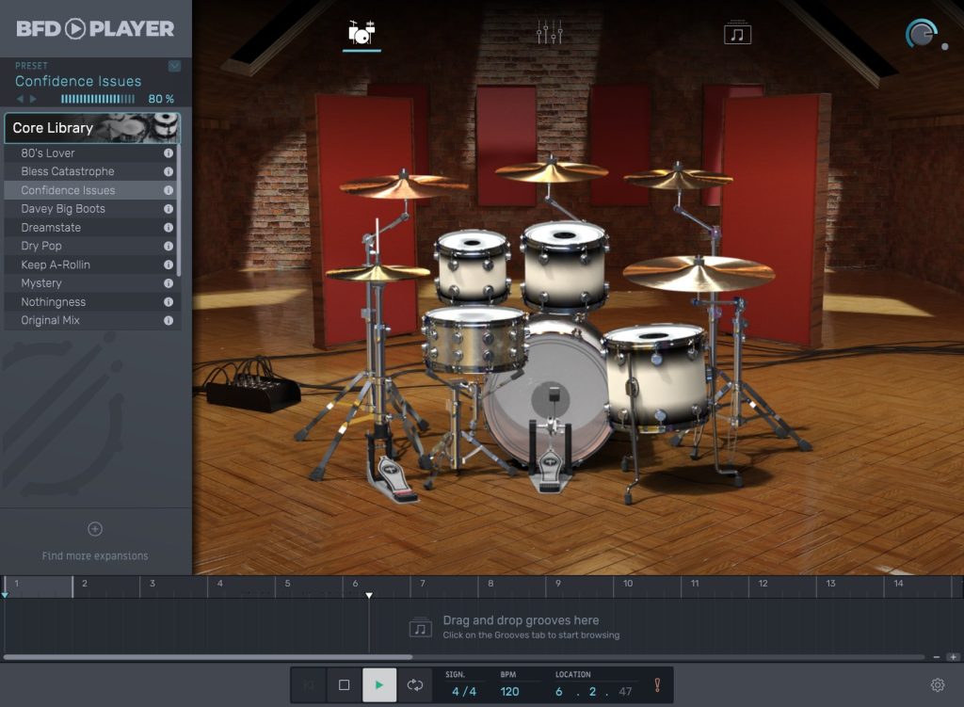Viewport: 964px width, 707px height.
Task: Click the red warning exclamation icon
Action: point(656,684)
